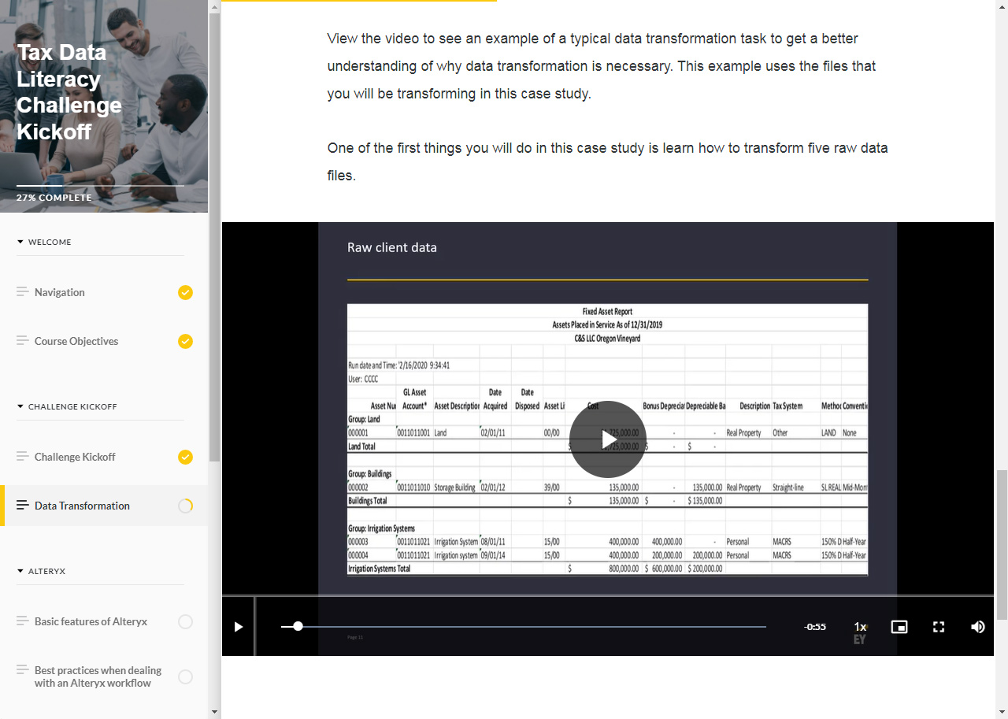Enter fullscreen using the fullscreen icon
This screenshot has width=1008, height=719.
(x=939, y=627)
